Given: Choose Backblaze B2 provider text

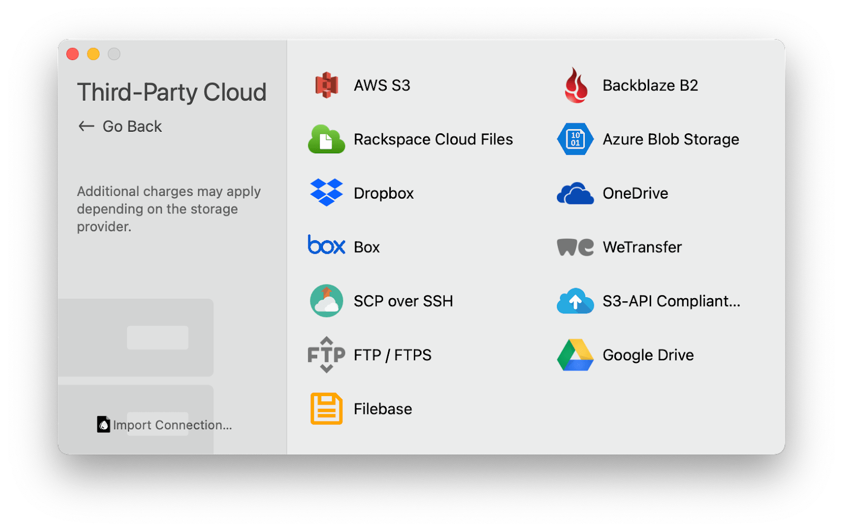Looking at the screenshot, I should pos(650,85).
